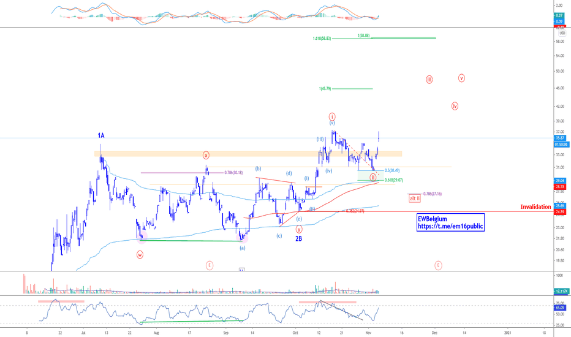The width and height of the screenshot is (571, 337).
Task: Click the Sep label on time axis
Action: [226, 333]
